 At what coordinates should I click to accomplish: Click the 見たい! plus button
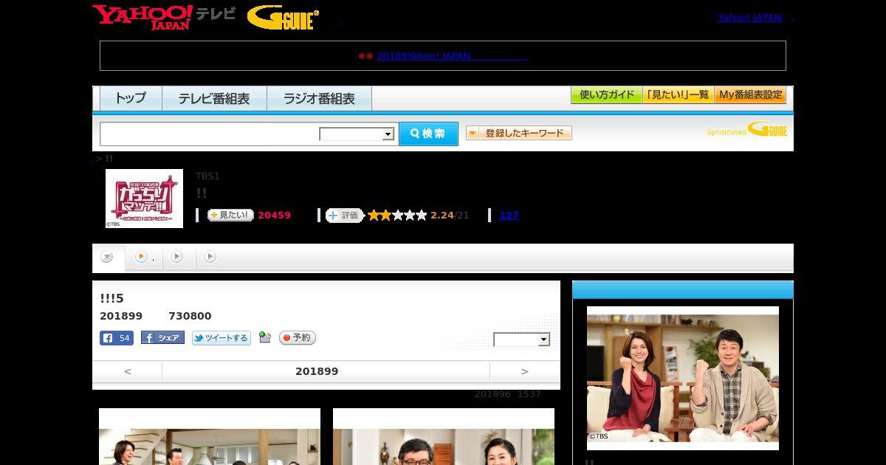230,215
